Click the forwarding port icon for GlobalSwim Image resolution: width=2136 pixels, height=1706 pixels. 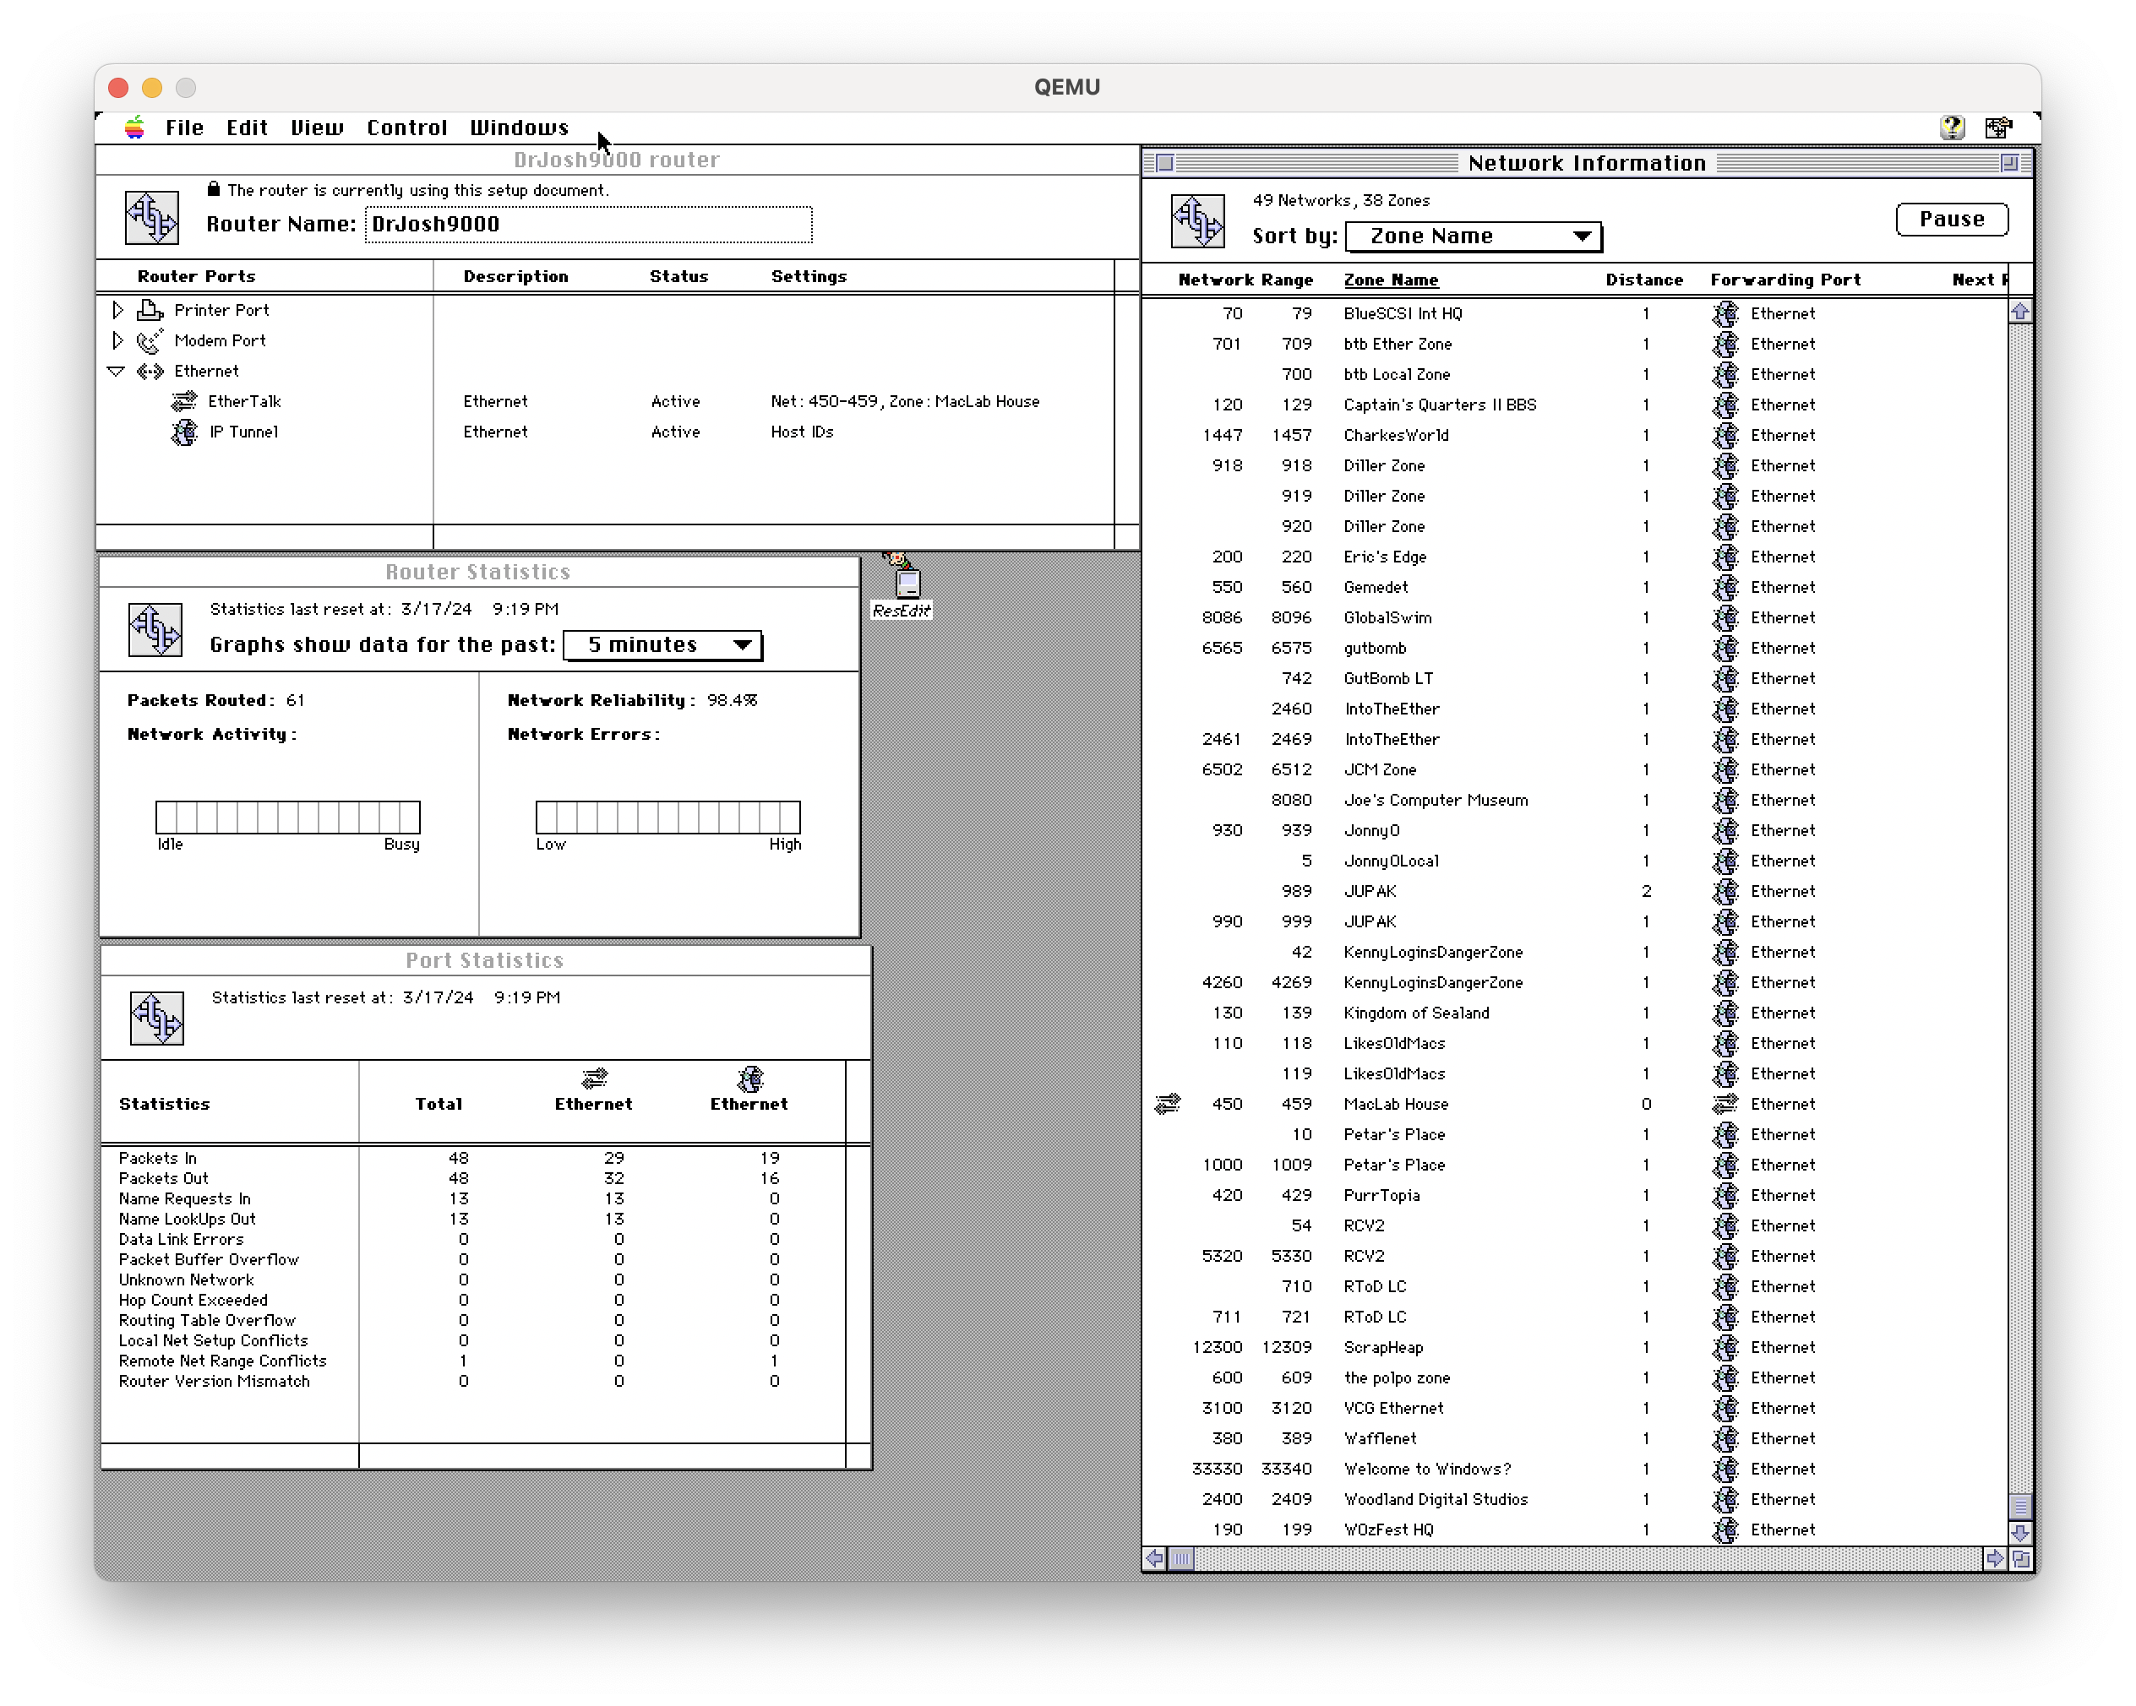tap(1726, 618)
